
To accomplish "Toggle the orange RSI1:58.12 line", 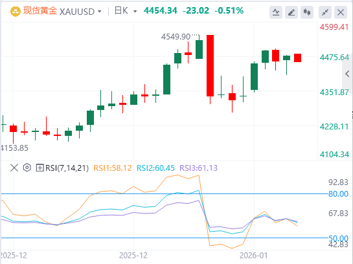I will coord(112,168).
